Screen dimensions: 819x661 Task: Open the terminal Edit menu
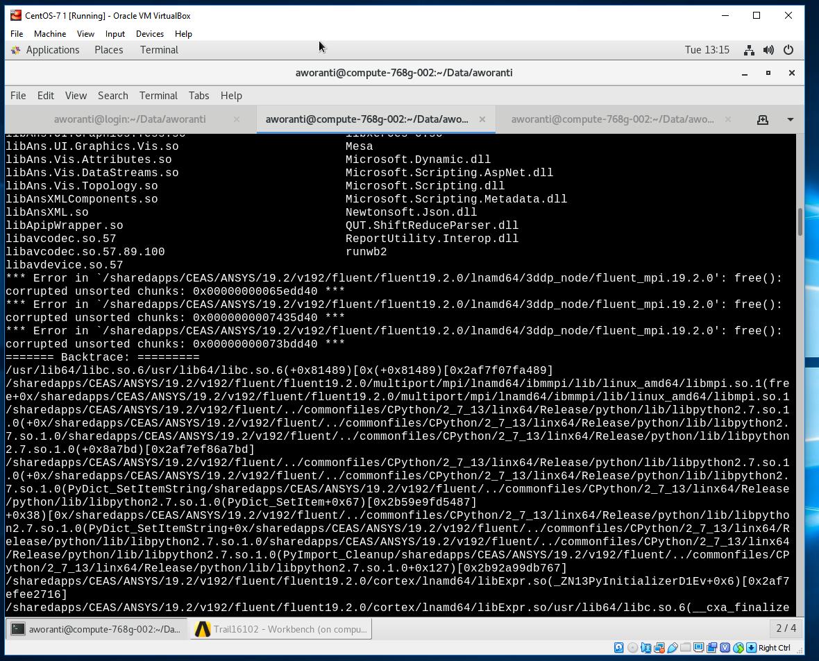click(x=45, y=96)
